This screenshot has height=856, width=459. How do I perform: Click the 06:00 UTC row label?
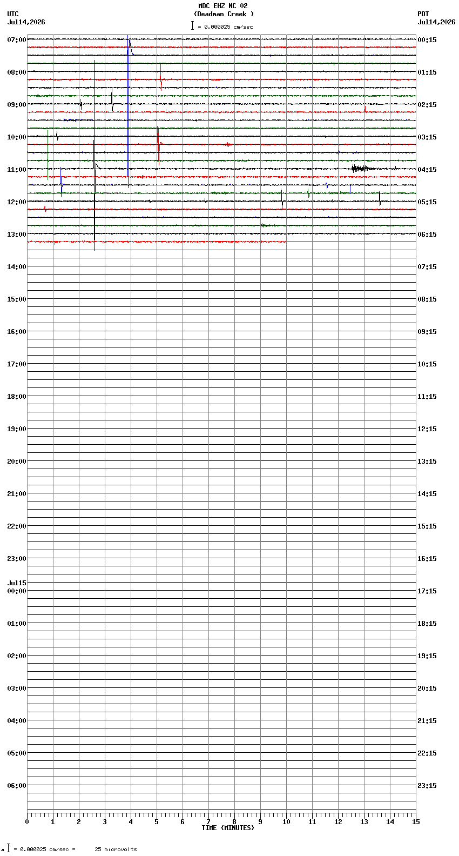(17, 786)
